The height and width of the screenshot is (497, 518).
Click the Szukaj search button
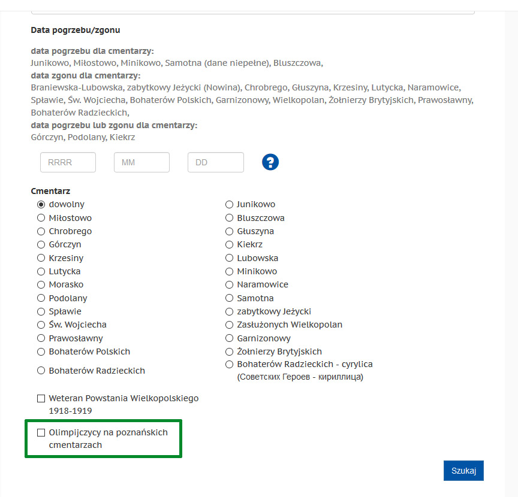point(463,471)
